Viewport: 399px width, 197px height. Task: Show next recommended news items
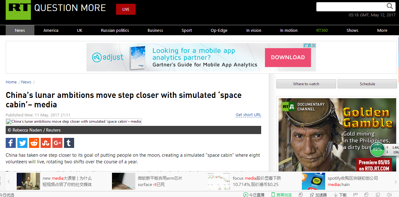(x=396, y=182)
